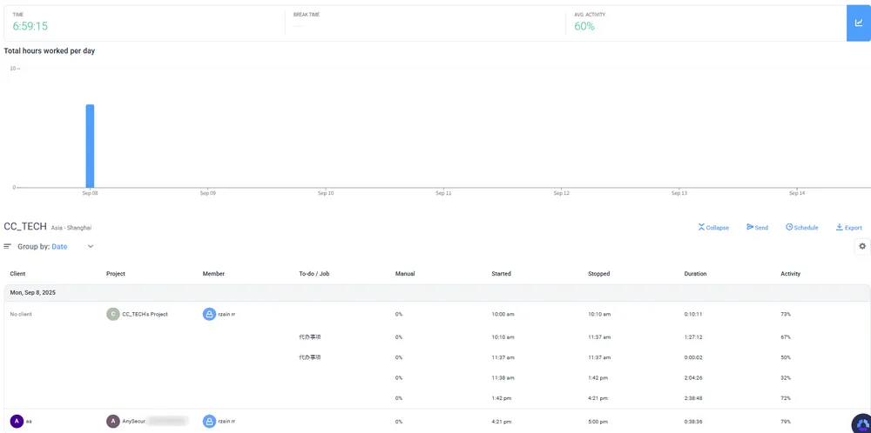Export the report
Image resolution: width=871 pixels, height=433 pixels.
(848, 227)
